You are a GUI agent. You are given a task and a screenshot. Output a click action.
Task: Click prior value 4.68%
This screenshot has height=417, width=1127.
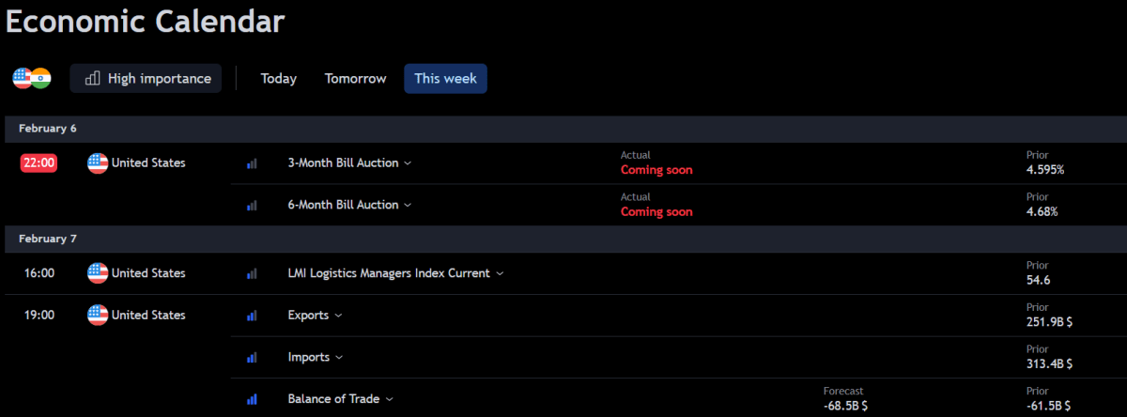pos(1042,211)
